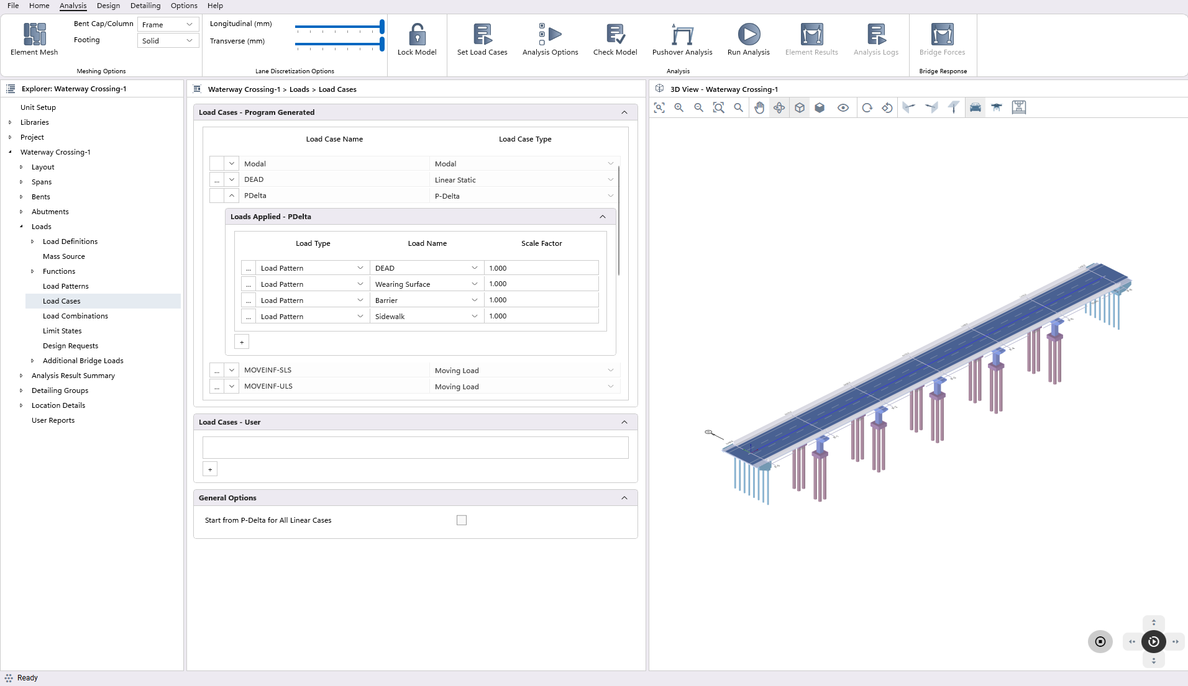Collapse the PDelta load case row

(x=232, y=196)
